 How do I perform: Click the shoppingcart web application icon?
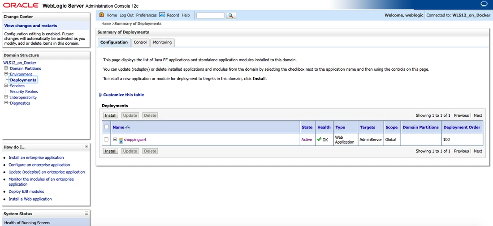(121, 140)
